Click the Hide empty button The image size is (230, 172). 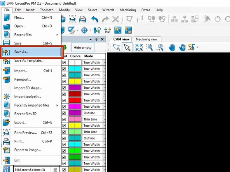coord(82,48)
